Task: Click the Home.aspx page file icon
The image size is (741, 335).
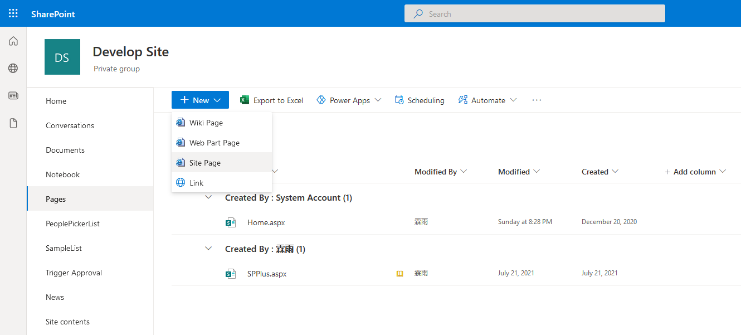Action: [x=231, y=222]
